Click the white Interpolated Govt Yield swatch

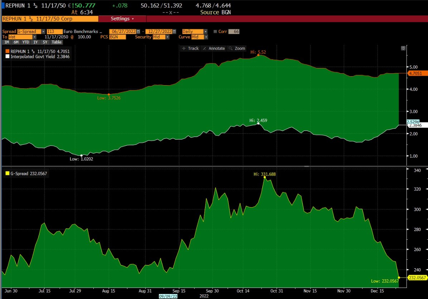click(x=8, y=57)
